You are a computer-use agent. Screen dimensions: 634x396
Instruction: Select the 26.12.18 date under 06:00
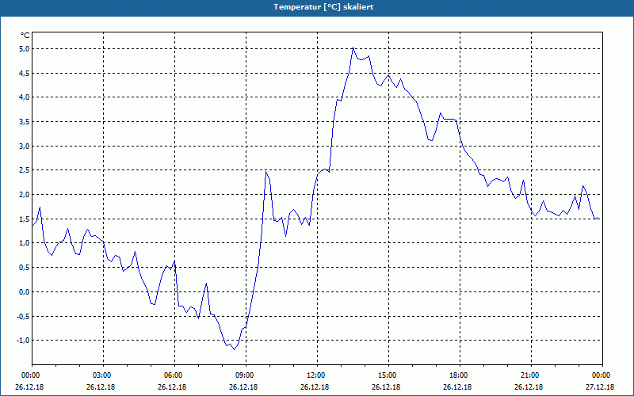click(x=172, y=387)
